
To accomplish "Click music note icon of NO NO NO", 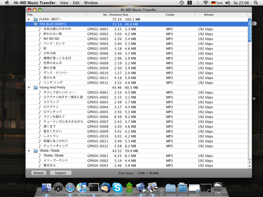I will 40,39.
